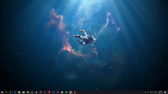Switch input language via ENG indicator

pos(156,92)
